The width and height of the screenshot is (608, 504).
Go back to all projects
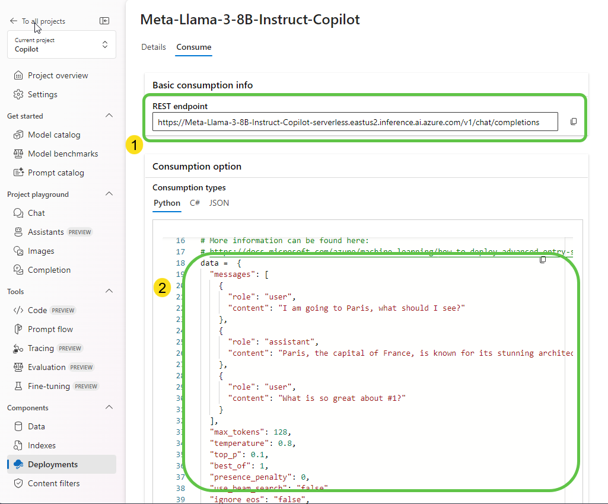pyautogui.click(x=38, y=21)
